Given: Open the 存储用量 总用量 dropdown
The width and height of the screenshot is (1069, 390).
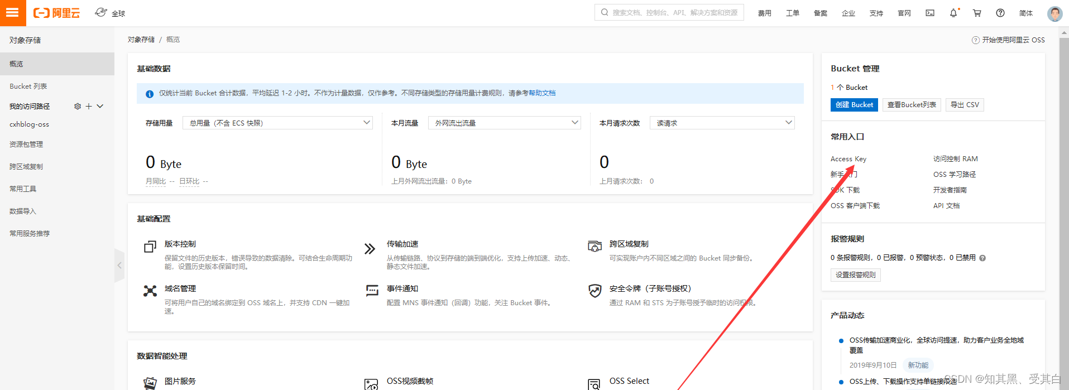Looking at the screenshot, I should (x=277, y=123).
